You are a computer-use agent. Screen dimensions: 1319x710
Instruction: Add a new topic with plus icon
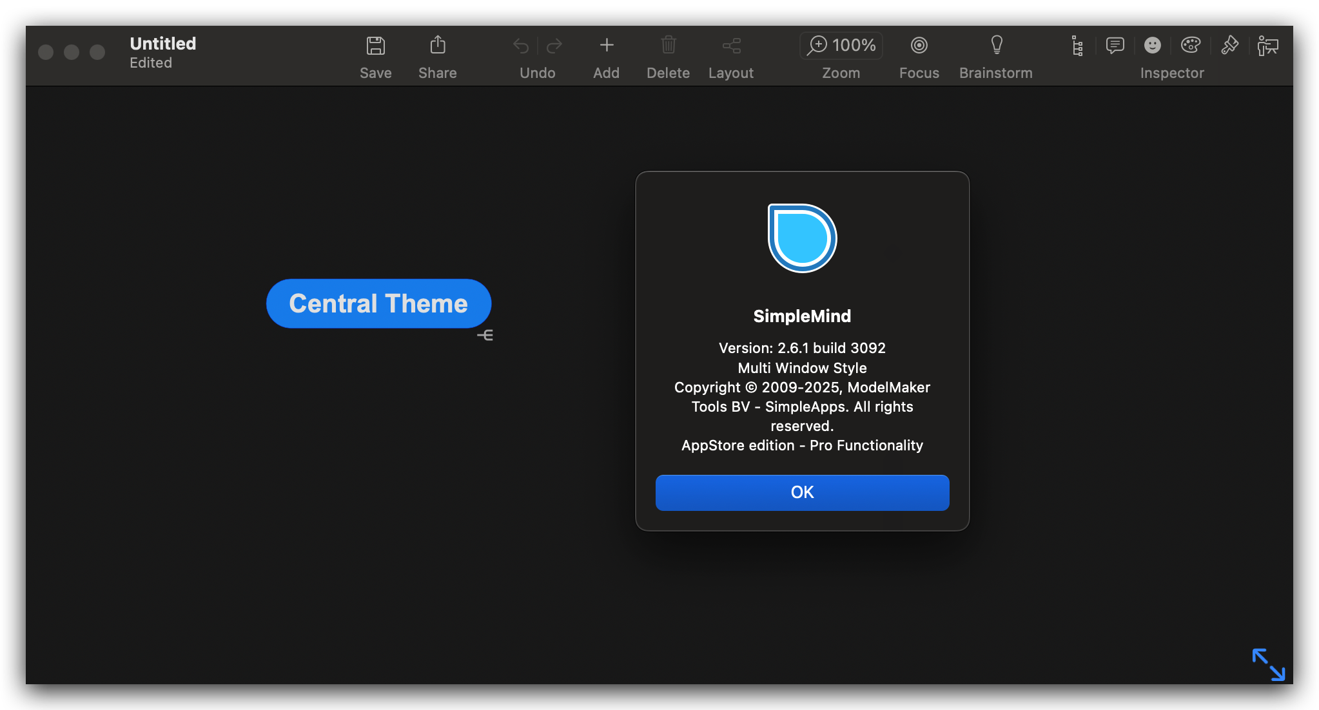coord(606,45)
